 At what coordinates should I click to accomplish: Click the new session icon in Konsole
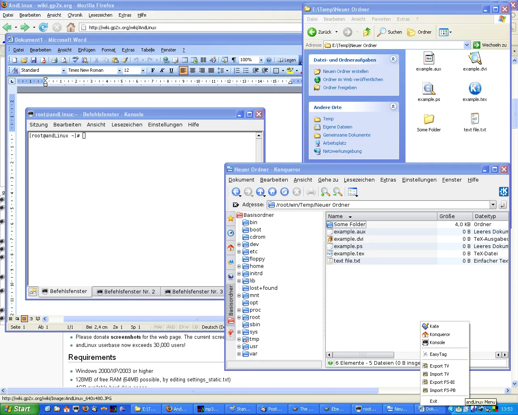click(33, 291)
